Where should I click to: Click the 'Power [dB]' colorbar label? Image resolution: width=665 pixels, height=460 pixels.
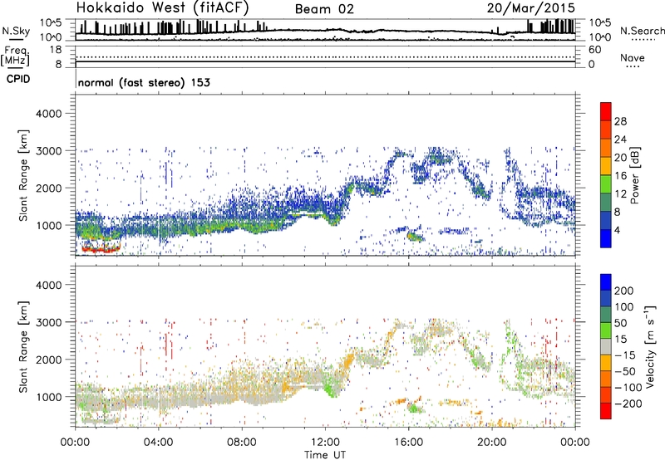(634, 175)
